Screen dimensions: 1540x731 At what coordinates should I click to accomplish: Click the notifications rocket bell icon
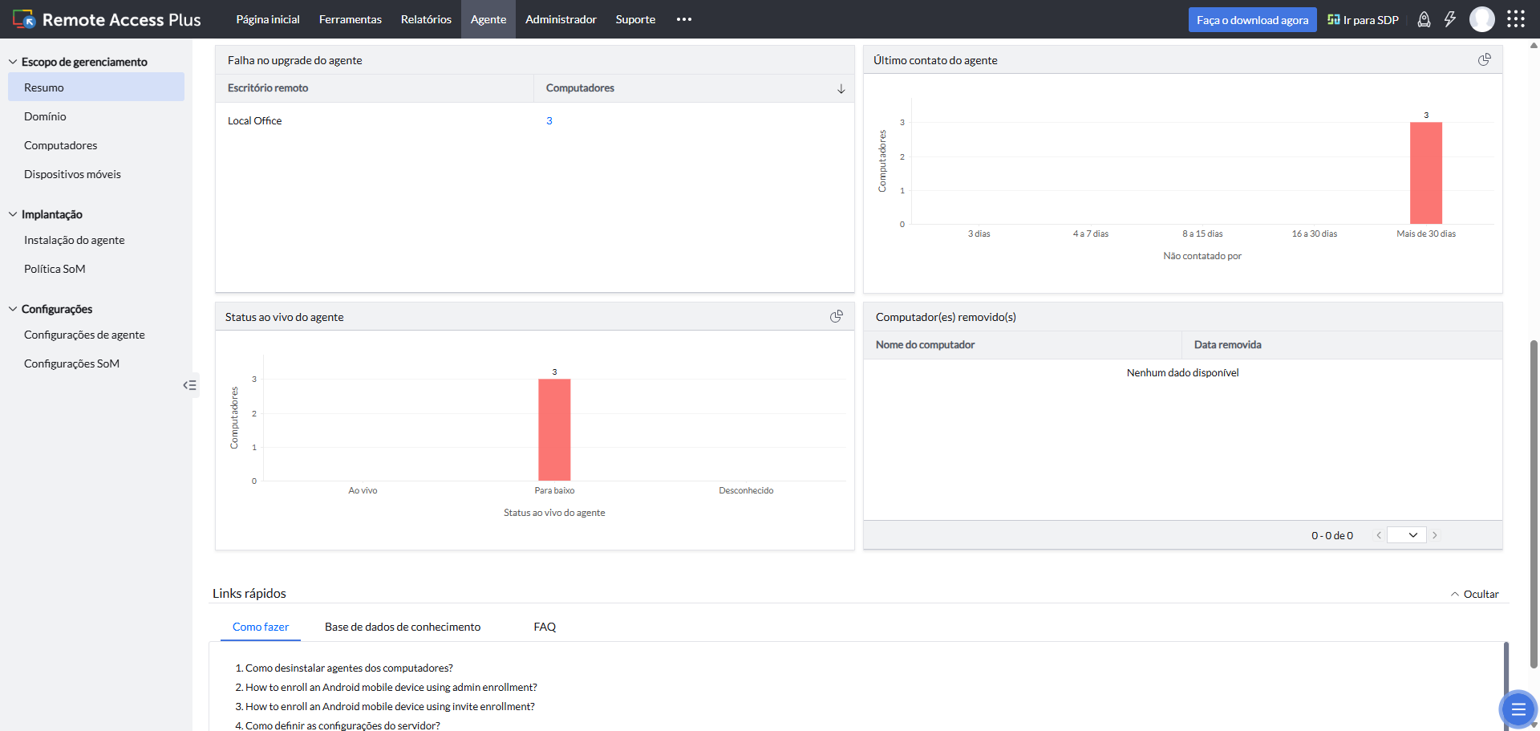[x=1424, y=20]
